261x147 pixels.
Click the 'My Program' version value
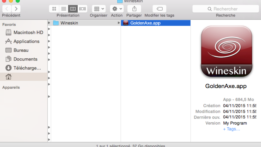click(235, 123)
